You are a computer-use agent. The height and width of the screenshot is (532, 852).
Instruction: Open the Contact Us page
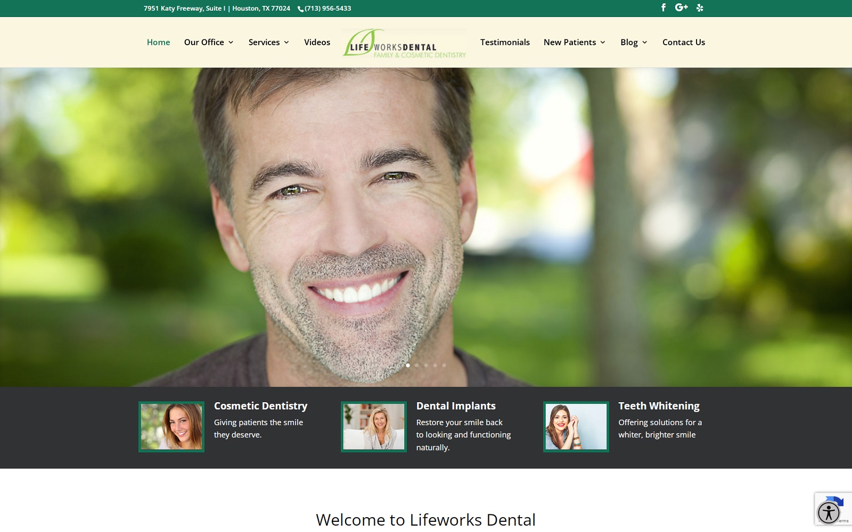[684, 42]
